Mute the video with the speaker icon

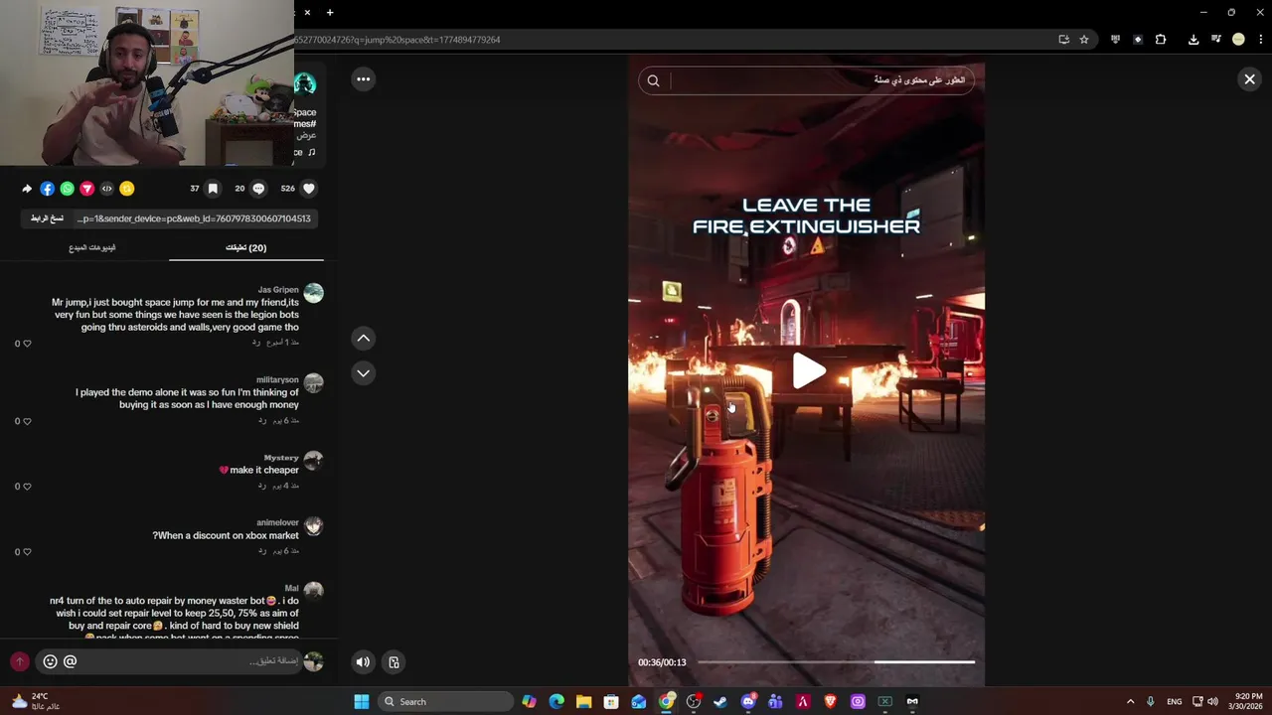click(x=363, y=662)
